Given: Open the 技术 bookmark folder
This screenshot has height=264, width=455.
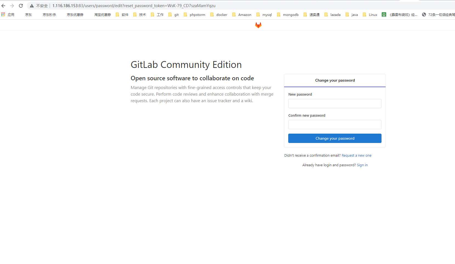Looking at the screenshot, I should pos(140,15).
